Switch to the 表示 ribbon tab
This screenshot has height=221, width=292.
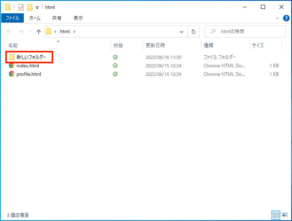[78, 18]
